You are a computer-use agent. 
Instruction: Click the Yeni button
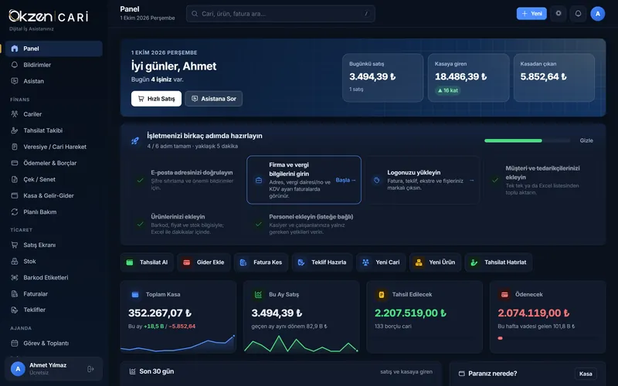click(x=531, y=13)
